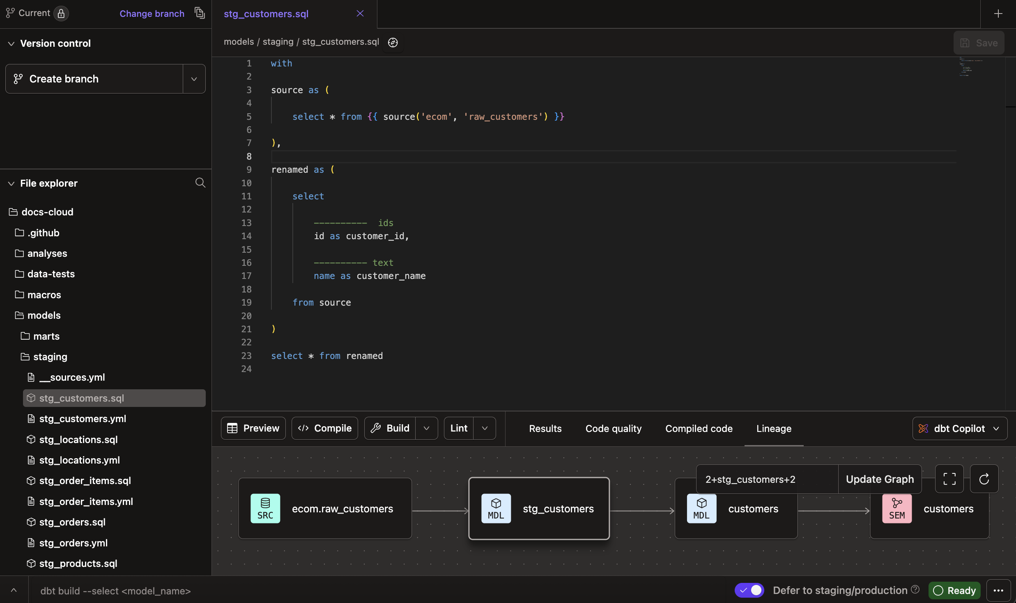The height and width of the screenshot is (603, 1016).
Task: Open the Build options dropdown
Action: (426, 428)
